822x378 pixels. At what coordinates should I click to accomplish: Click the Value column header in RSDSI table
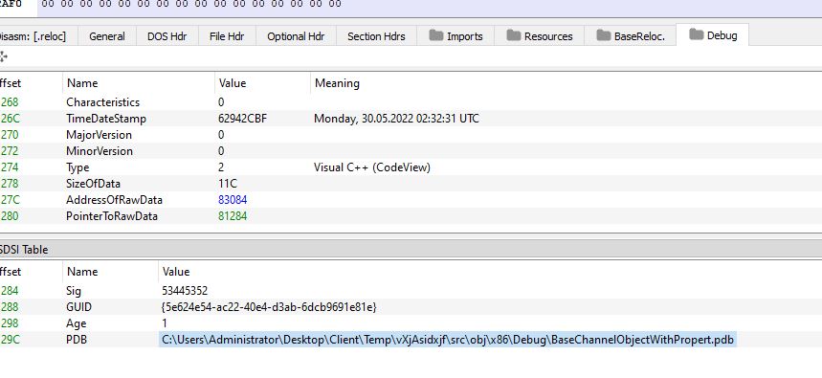(176, 272)
